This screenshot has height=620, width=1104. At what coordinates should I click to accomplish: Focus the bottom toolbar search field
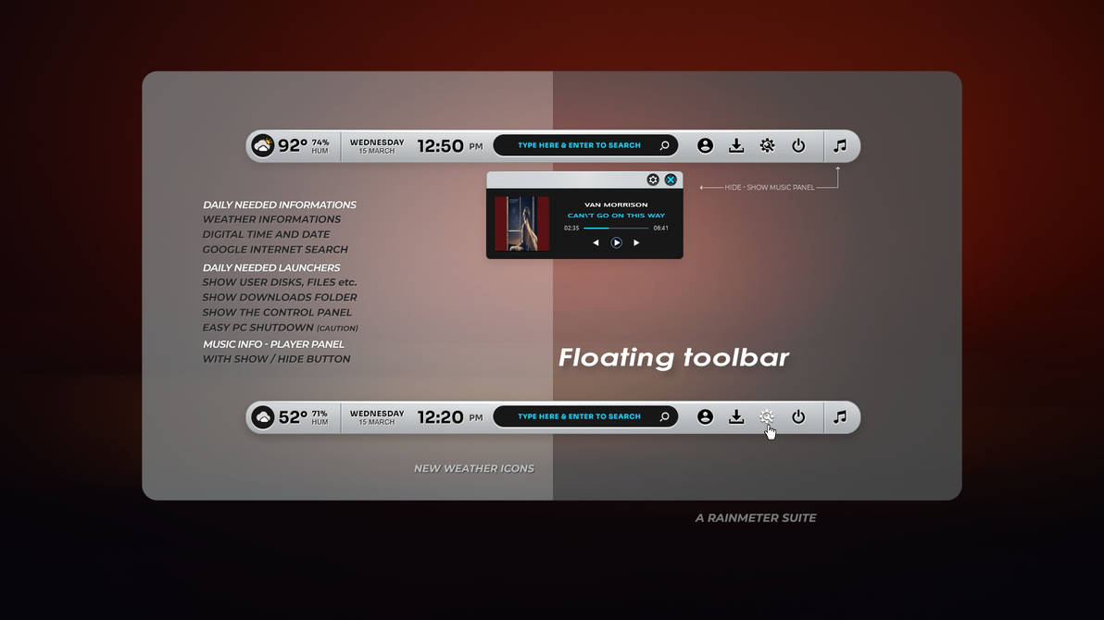[585, 416]
